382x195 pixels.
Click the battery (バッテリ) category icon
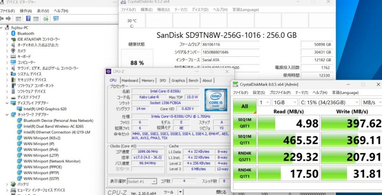pos(13,184)
